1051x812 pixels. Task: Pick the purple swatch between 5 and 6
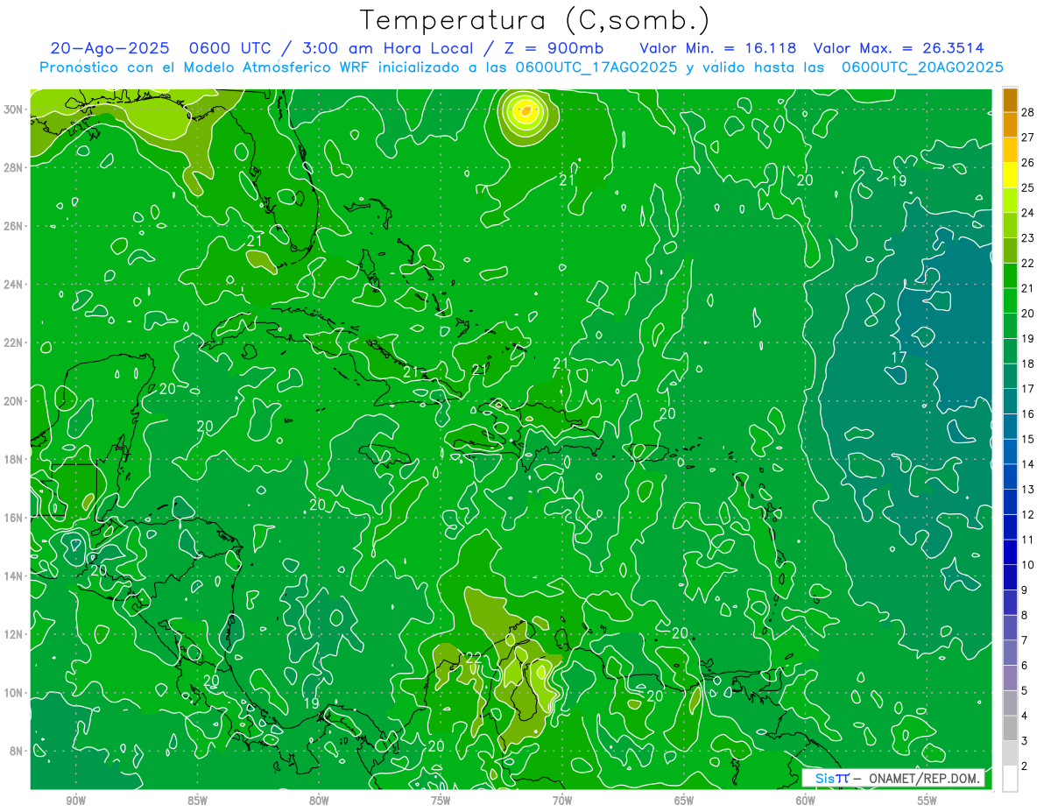click(1010, 678)
